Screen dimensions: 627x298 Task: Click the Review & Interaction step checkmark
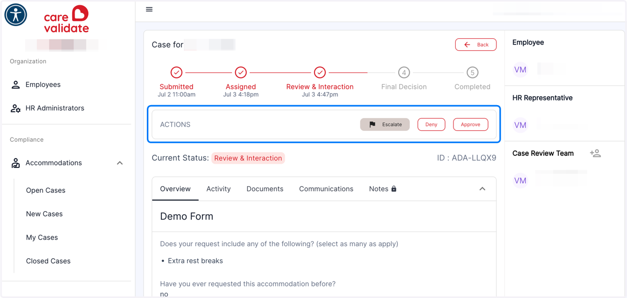(x=320, y=72)
